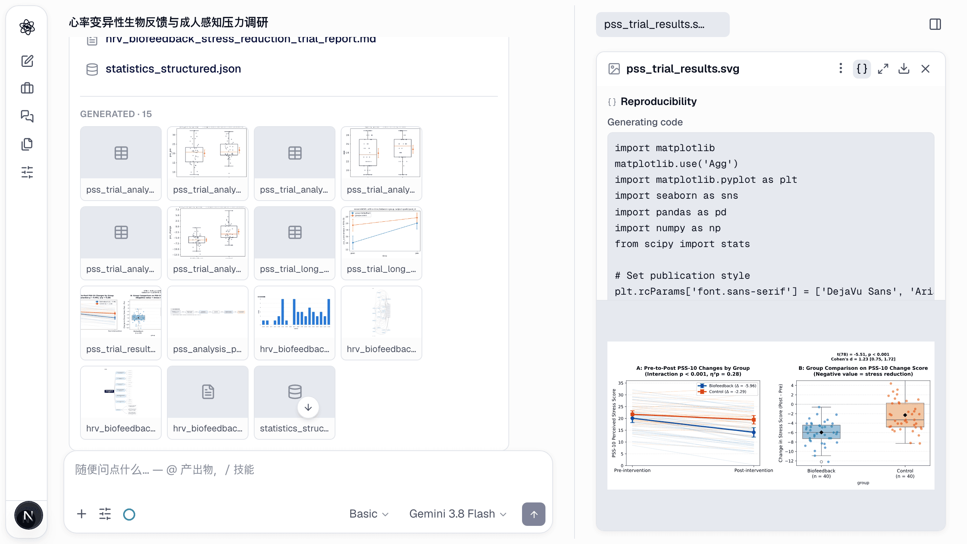
Task: Click the send arrow button
Action: (533, 514)
